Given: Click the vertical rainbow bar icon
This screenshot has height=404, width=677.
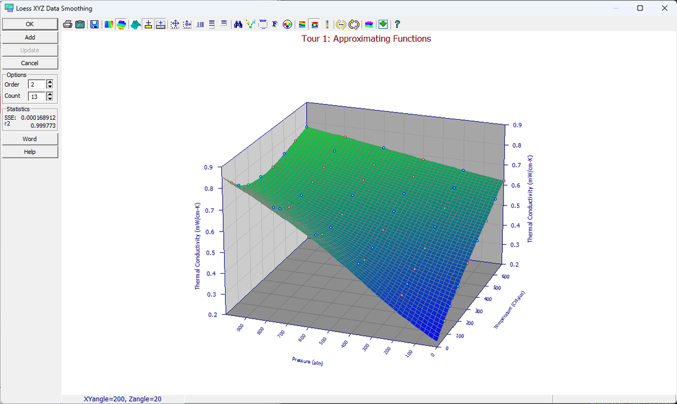Looking at the screenshot, I should pos(327,24).
